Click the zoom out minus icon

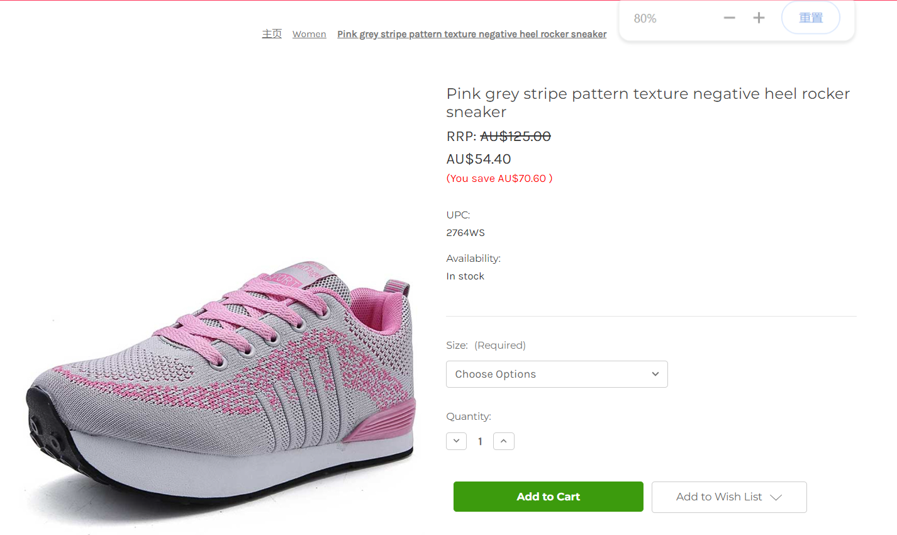(x=729, y=18)
